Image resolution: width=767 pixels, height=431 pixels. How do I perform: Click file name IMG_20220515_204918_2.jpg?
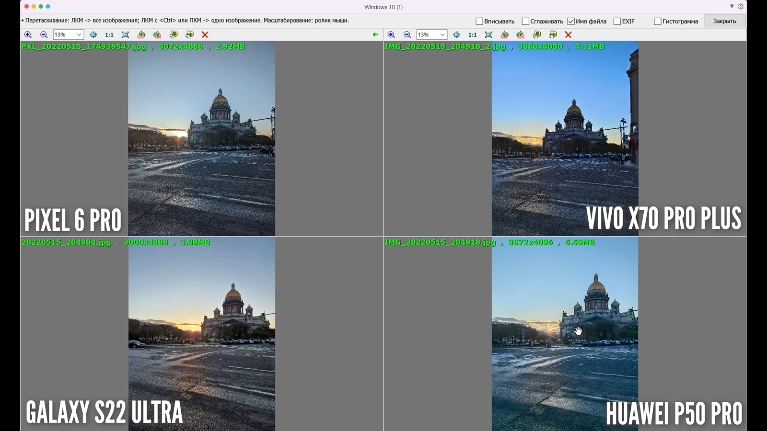coord(445,46)
